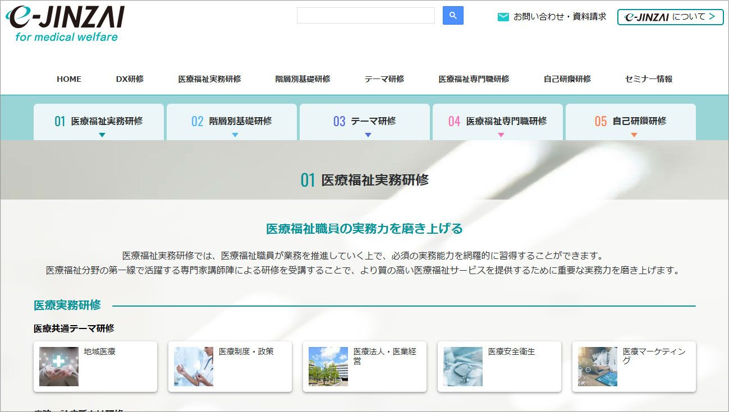
Task: Click the pink down arrow under tab 04
Action: click(x=501, y=135)
